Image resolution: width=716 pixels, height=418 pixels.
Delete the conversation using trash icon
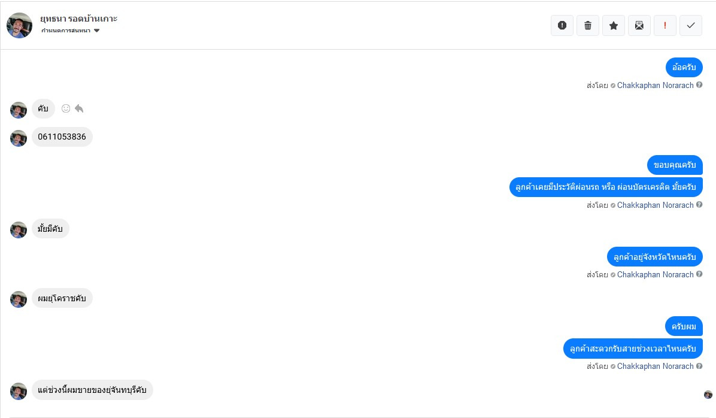point(588,25)
